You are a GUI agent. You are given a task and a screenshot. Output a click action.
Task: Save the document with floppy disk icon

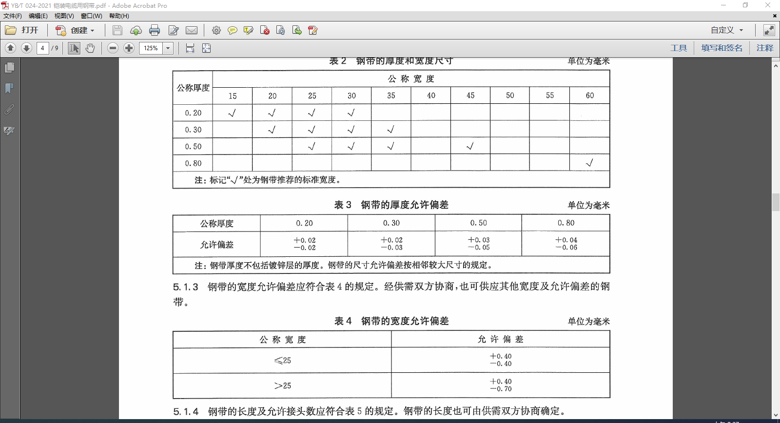click(x=117, y=30)
